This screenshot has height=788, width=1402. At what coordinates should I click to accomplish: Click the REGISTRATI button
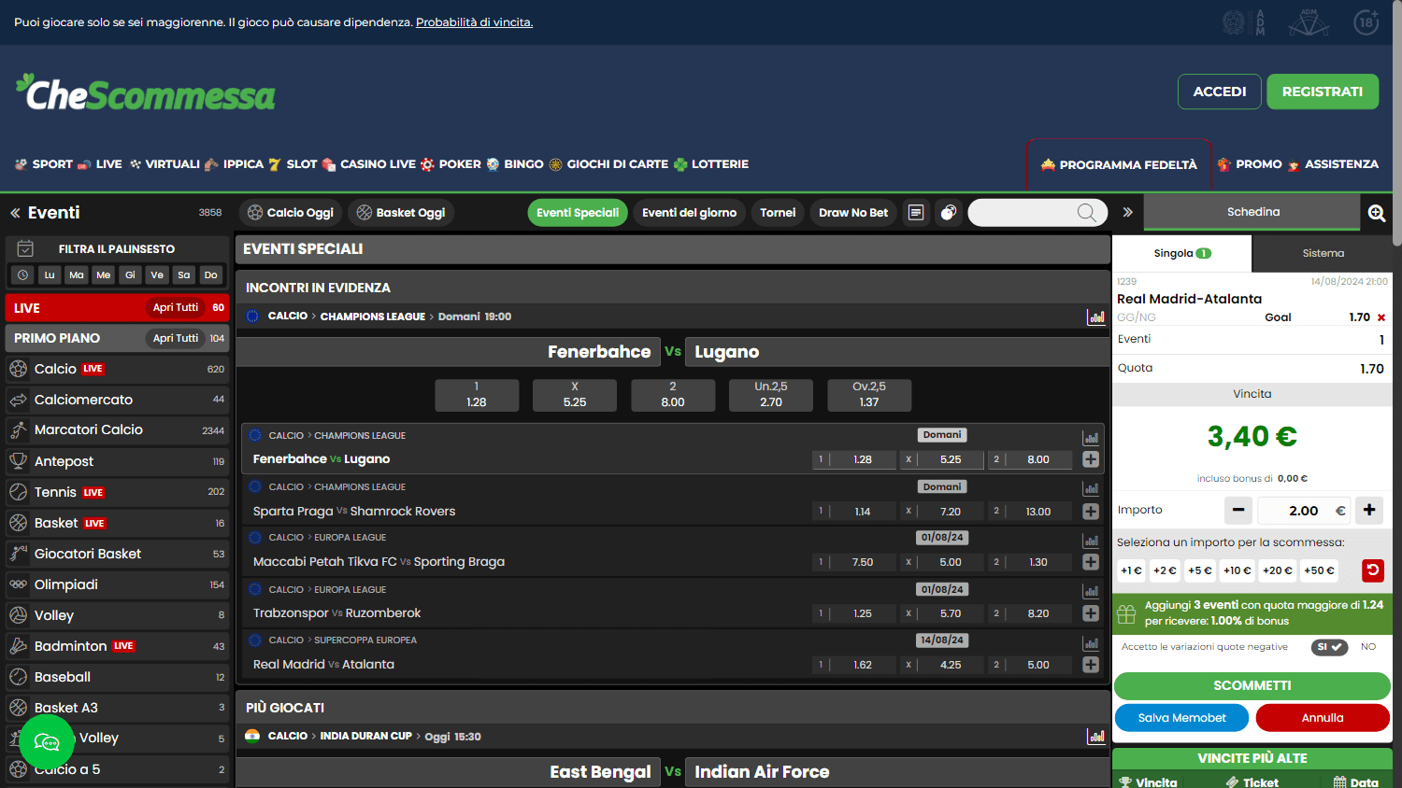(1323, 91)
